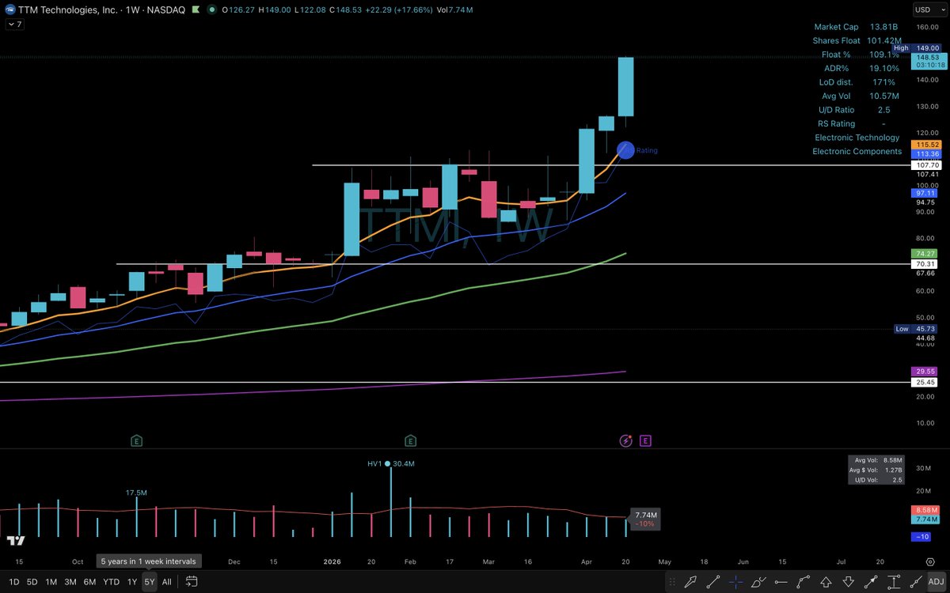Select the arrow line tool
Screen dimensions: 950x593
(871, 582)
